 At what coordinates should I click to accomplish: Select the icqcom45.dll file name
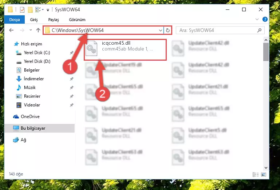click(116, 43)
